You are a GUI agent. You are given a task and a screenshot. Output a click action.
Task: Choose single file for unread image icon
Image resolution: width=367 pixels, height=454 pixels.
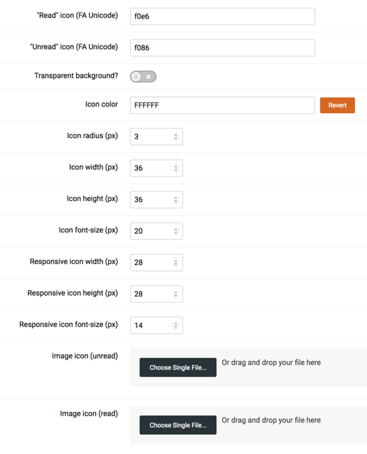177,367
